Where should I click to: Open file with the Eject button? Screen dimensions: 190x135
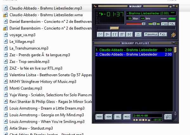(138, 35)
